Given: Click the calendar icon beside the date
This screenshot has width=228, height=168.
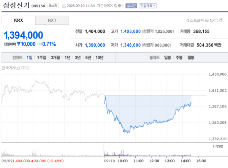Looking at the screenshot, I should [x=64, y=6].
